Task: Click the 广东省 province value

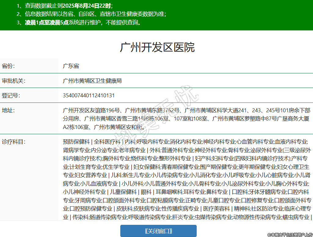Action: (x=71, y=66)
